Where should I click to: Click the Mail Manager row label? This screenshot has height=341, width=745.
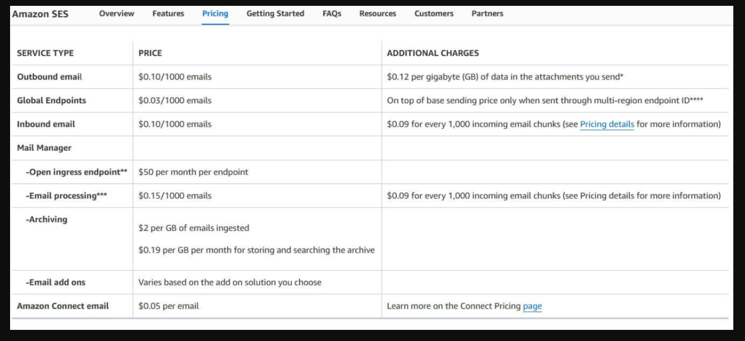pyautogui.click(x=44, y=148)
